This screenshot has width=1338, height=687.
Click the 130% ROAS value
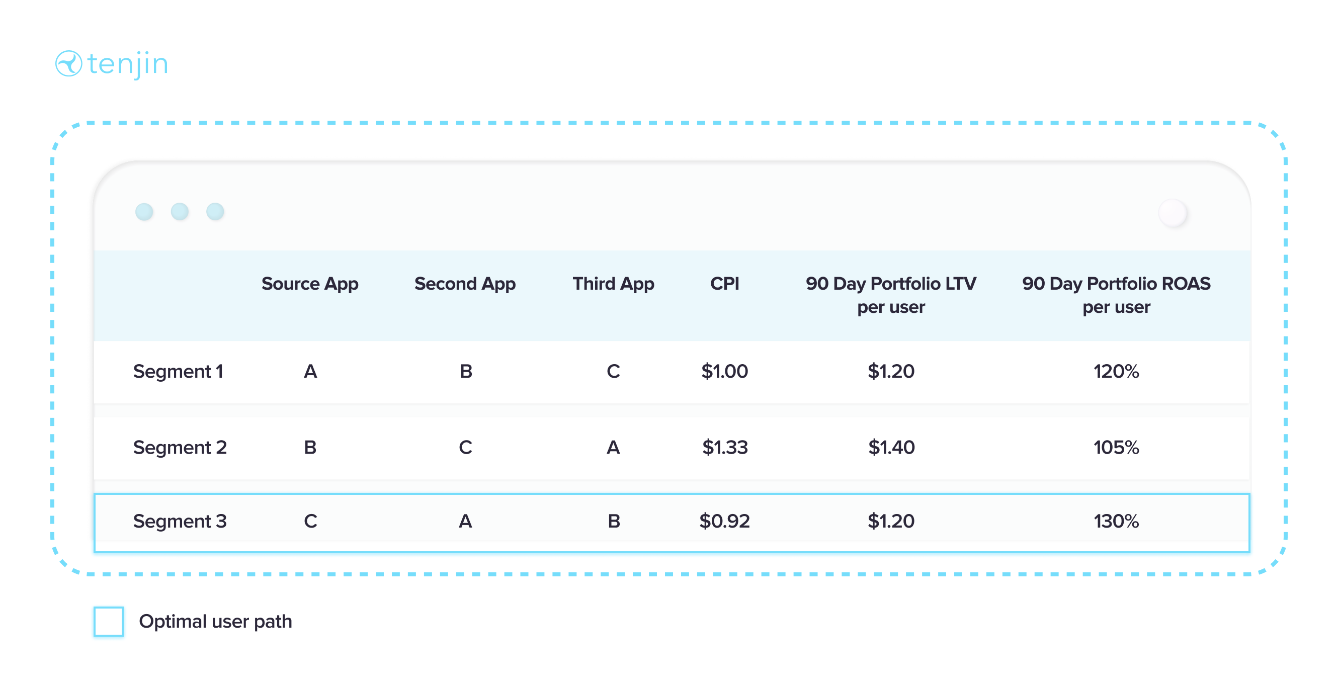pos(1116,521)
